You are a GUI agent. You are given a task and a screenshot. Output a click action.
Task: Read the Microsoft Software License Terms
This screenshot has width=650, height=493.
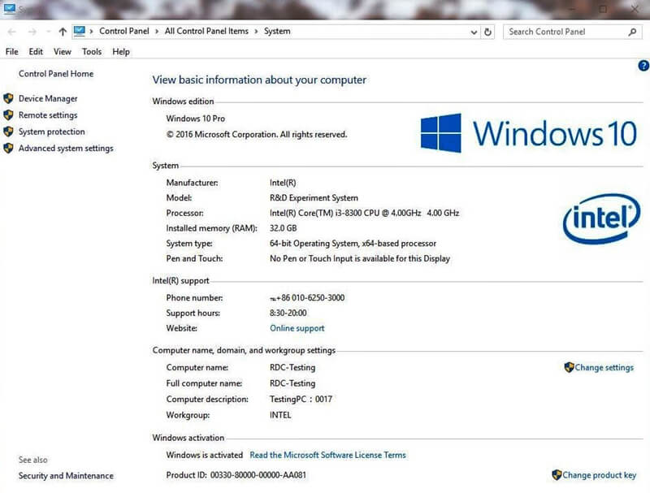[x=327, y=455]
